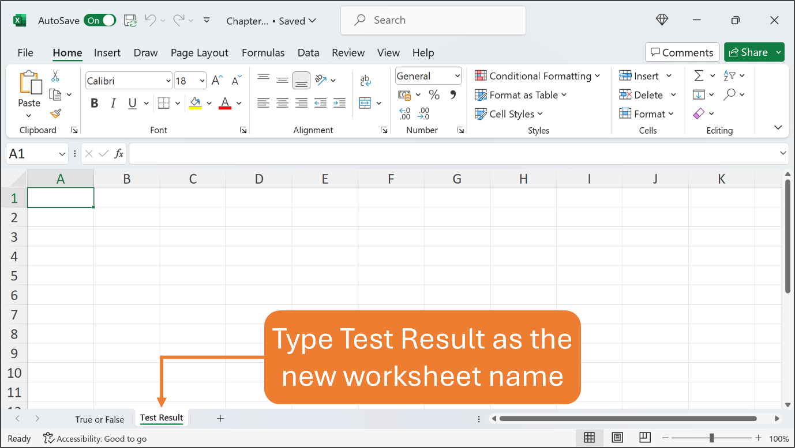795x448 pixels.
Task: Apply the yellow fill color
Action: pyautogui.click(x=196, y=103)
